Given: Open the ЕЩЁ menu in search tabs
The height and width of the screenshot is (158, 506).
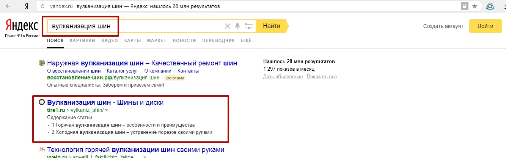Looking at the screenshot, I should 246,40.
